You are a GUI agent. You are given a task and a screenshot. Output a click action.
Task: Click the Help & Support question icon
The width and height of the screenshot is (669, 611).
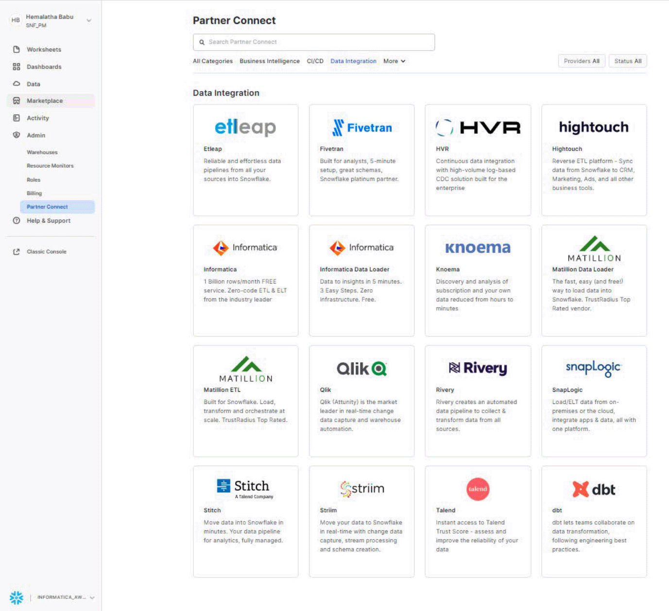click(17, 221)
